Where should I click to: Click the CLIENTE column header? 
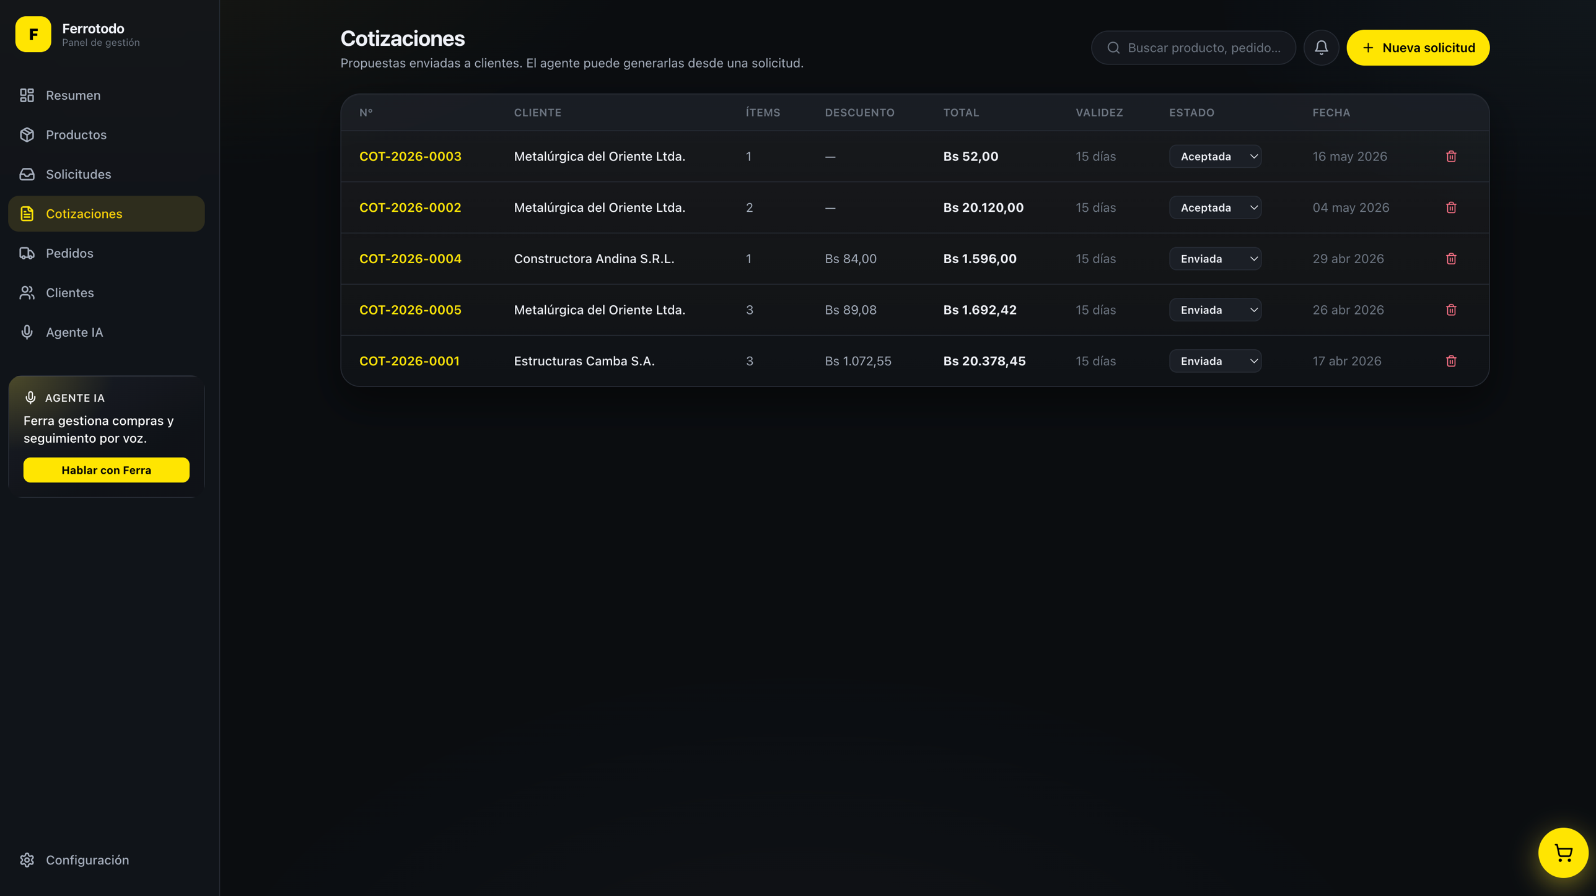pos(537,113)
